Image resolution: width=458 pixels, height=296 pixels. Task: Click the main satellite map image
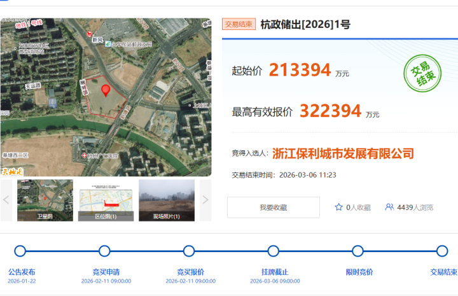coord(106,97)
